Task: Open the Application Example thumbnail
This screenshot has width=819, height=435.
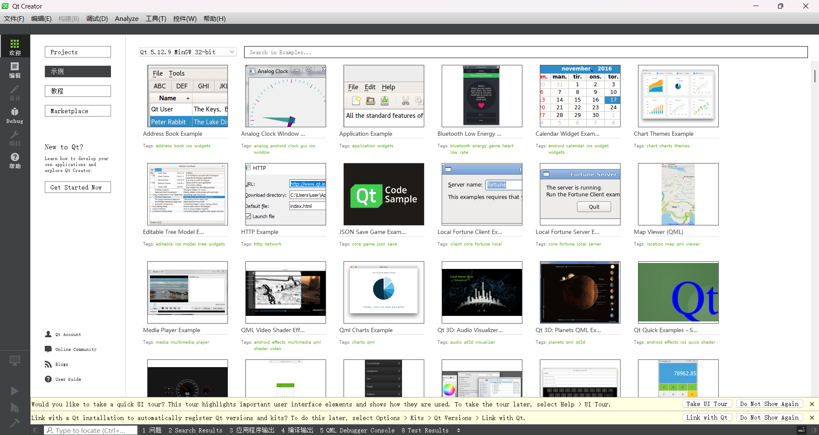Action: (x=384, y=96)
